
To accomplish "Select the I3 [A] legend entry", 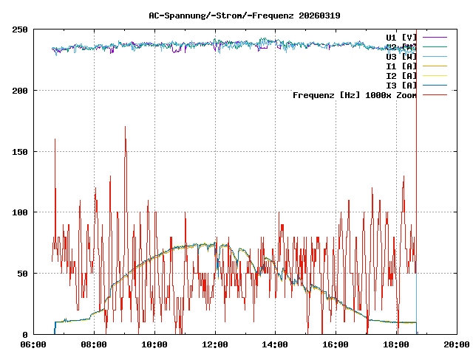I will click(401, 85).
